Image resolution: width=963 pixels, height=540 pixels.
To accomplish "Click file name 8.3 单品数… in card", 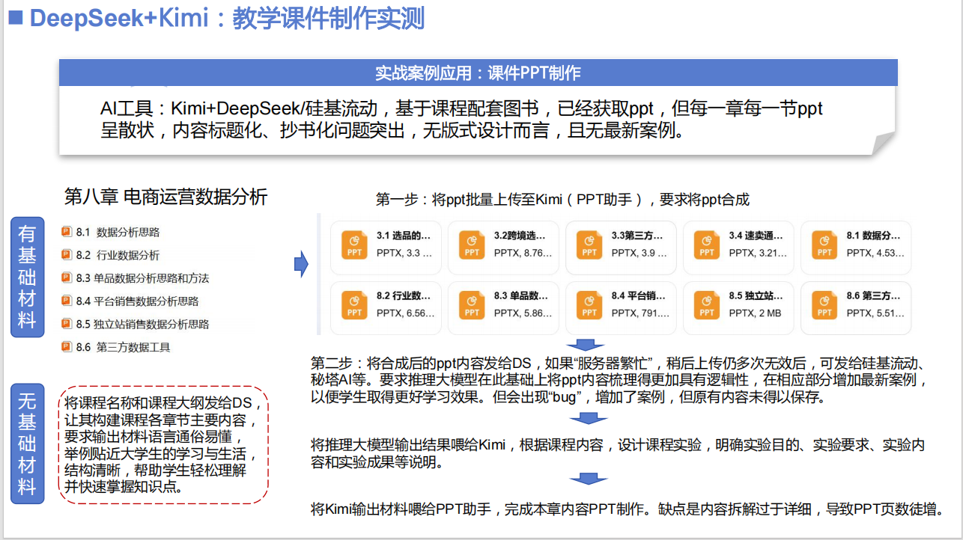I will click(522, 296).
